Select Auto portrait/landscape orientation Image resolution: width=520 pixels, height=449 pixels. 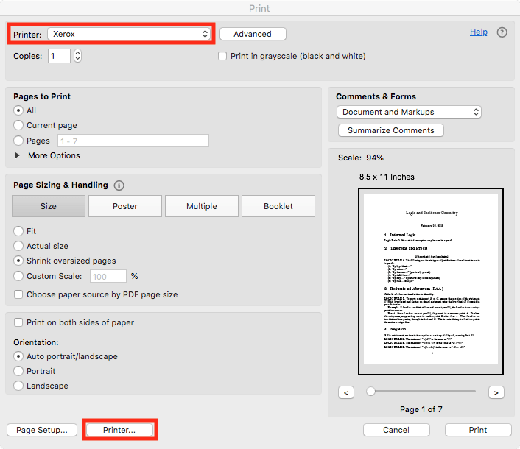coord(18,356)
